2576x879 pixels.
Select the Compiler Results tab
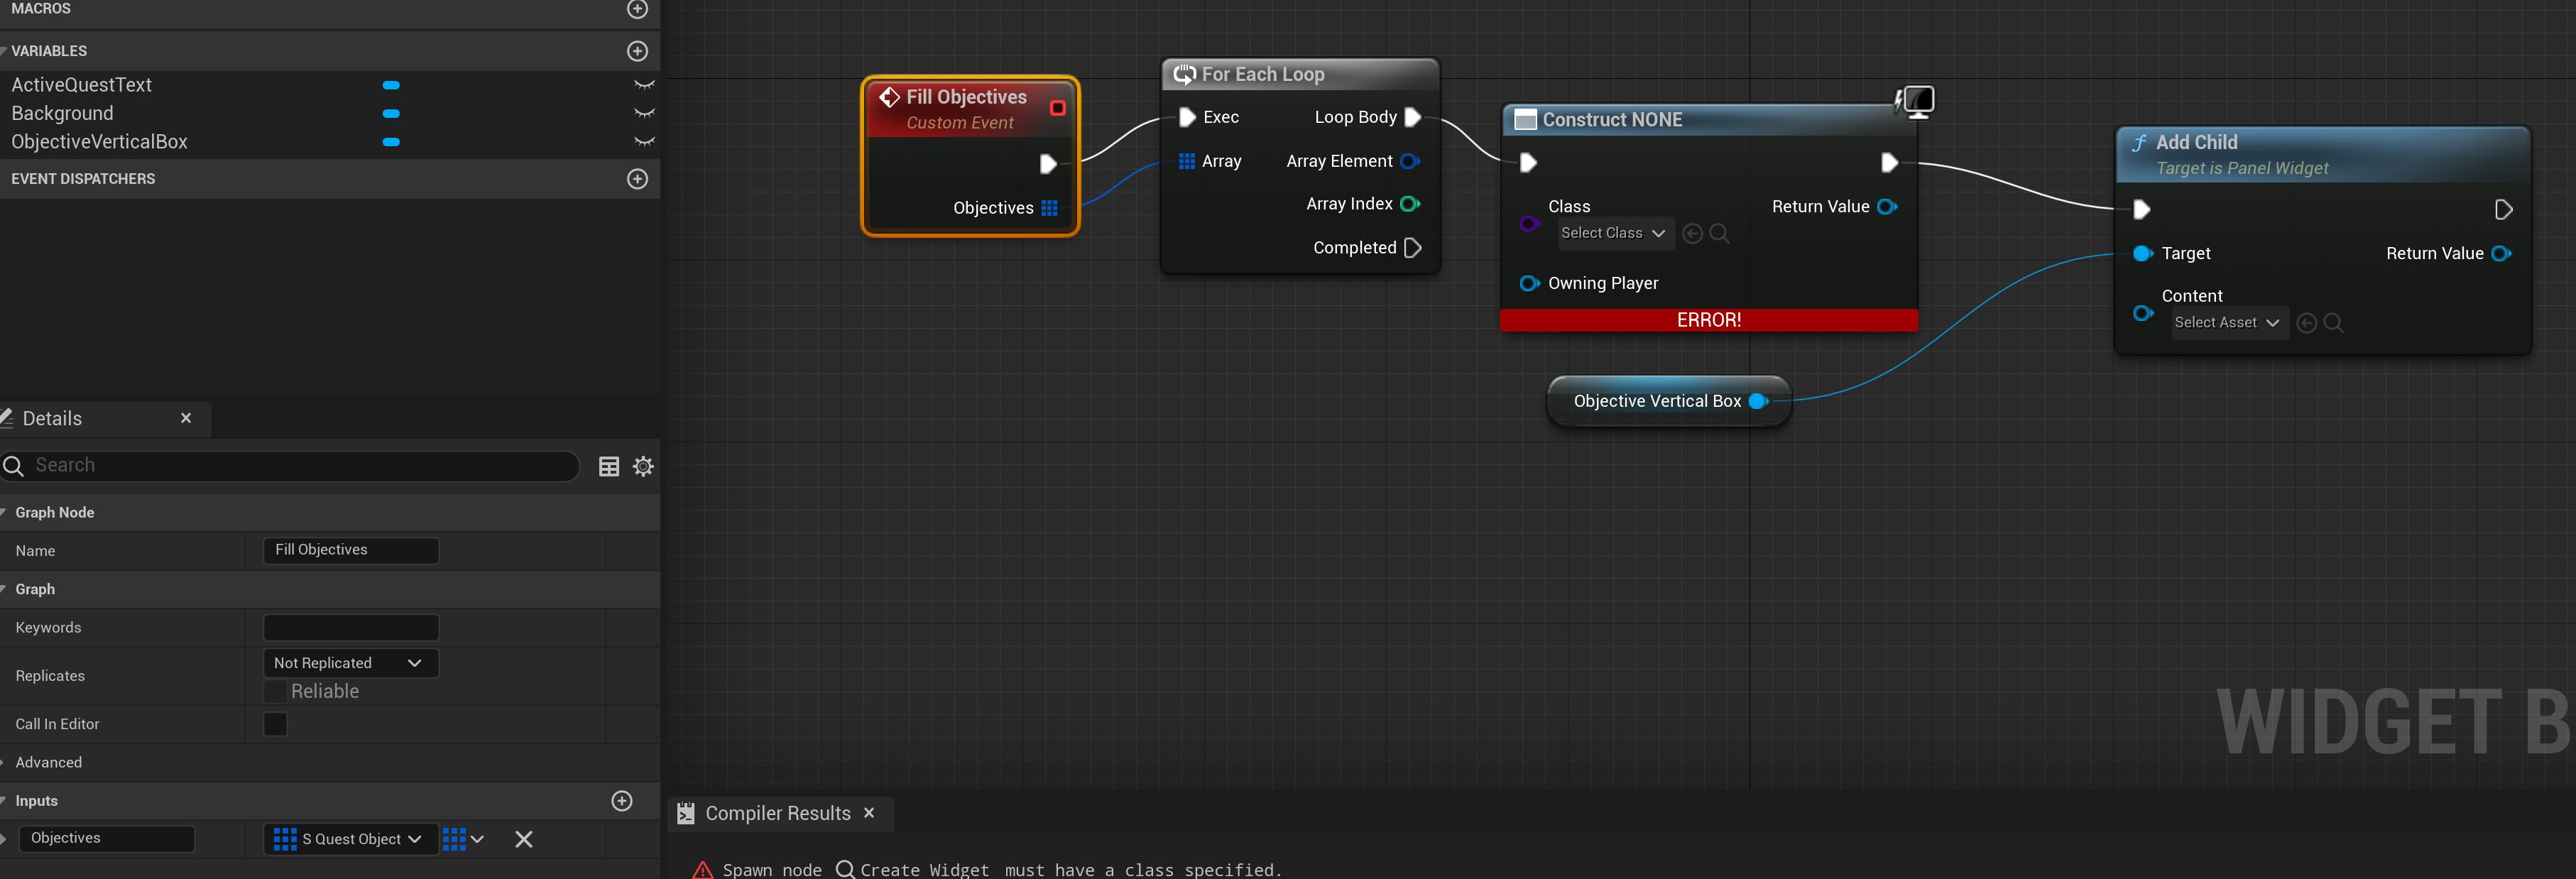click(x=776, y=813)
